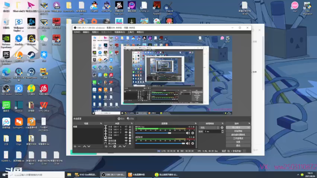317x178 pixels.
Task: Move selected source down in Sources panel
Action: (124, 146)
